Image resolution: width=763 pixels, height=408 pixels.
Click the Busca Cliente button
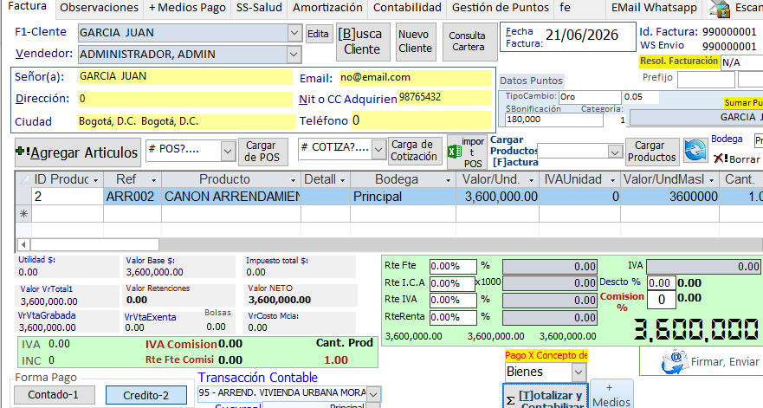[363, 42]
